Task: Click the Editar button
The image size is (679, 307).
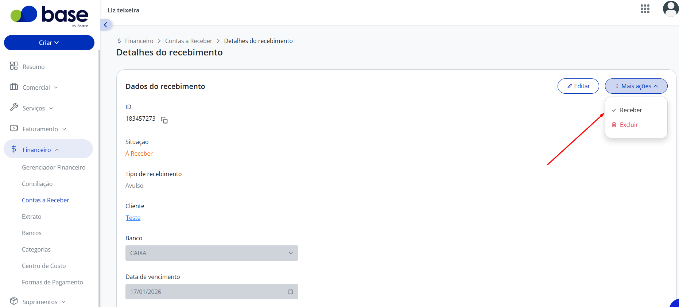Action: click(578, 86)
